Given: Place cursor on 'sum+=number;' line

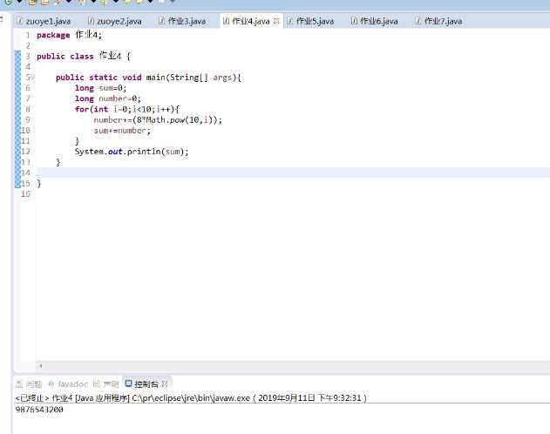Looking at the screenshot, I should tap(122, 131).
